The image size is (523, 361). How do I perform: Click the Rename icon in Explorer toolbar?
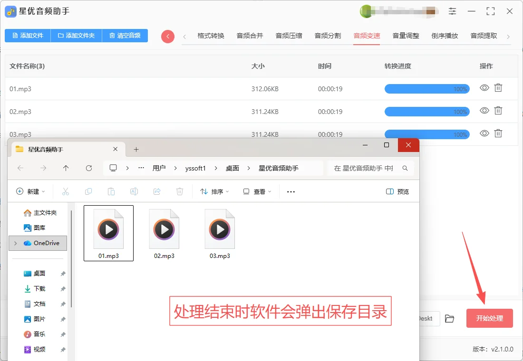click(x=134, y=191)
